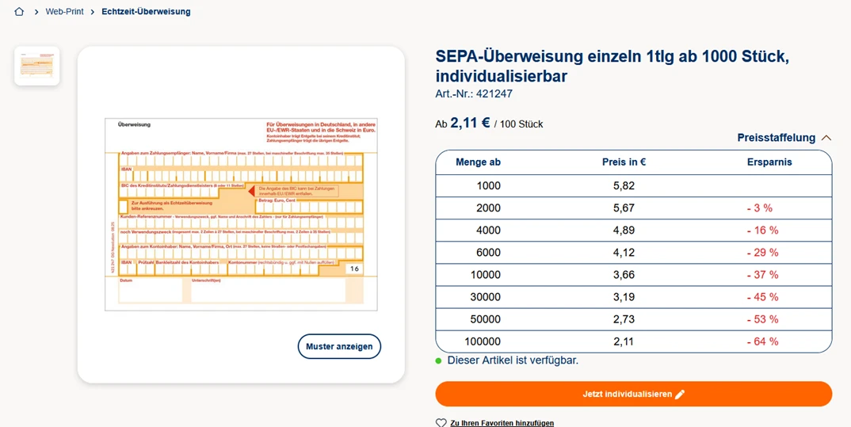Collapse the price table via the chevron arrow
This screenshot has height=427, width=851.
826,138
